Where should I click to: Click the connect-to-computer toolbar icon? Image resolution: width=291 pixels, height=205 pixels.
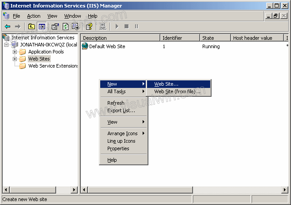[x=103, y=27]
